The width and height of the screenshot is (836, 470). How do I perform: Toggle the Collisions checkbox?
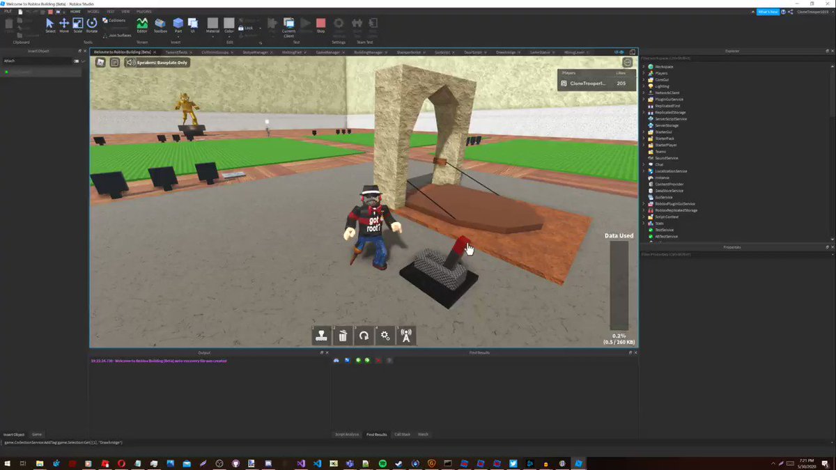pos(114,20)
